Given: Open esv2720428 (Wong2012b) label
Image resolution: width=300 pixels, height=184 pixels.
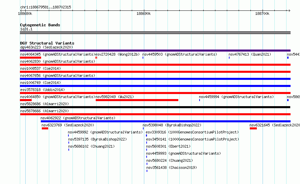Looking at the screenshot, I should (x=117, y=54).
